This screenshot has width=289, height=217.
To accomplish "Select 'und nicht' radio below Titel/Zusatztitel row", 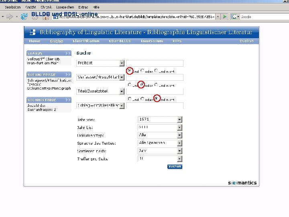I will [156, 99].
